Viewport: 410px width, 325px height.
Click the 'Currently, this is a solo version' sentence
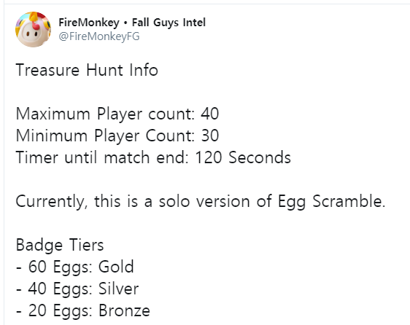(201, 201)
